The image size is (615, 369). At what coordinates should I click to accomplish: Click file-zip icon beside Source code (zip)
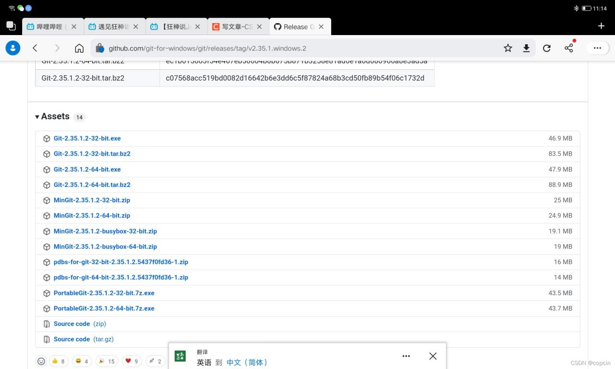pos(47,324)
